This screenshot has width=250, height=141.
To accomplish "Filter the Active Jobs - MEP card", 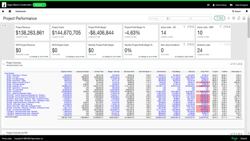I will pyautogui.click(x=220, y=27).
